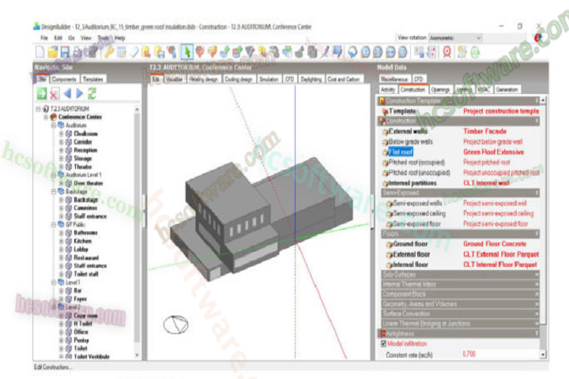Select the Restaurant zone in tree

(86, 258)
